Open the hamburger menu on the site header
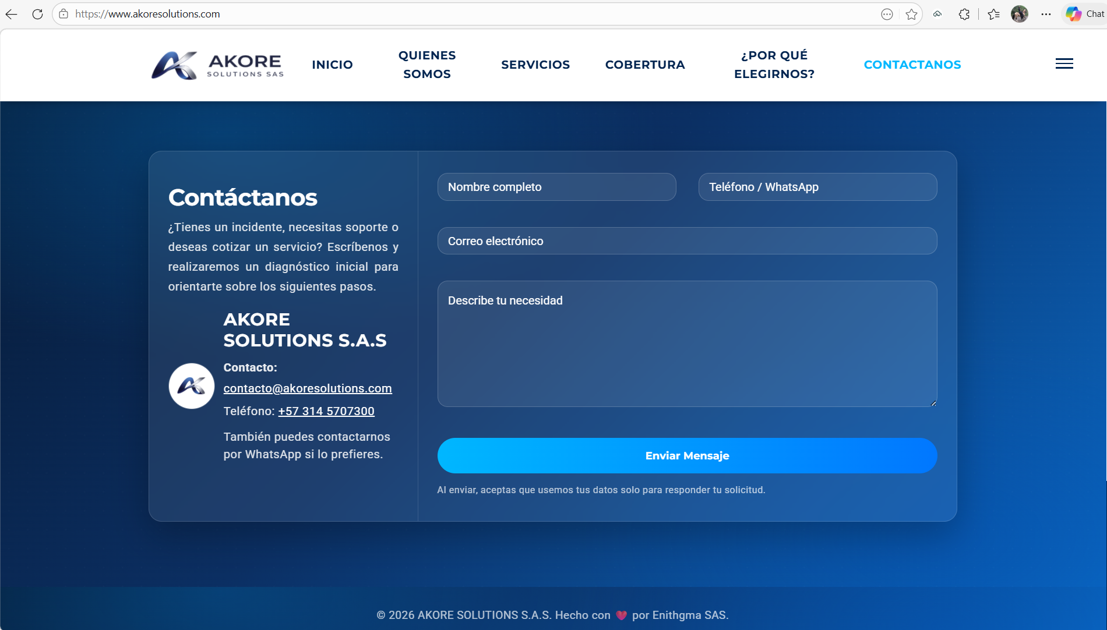The image size is (1107, 630). coord(1064,64)
